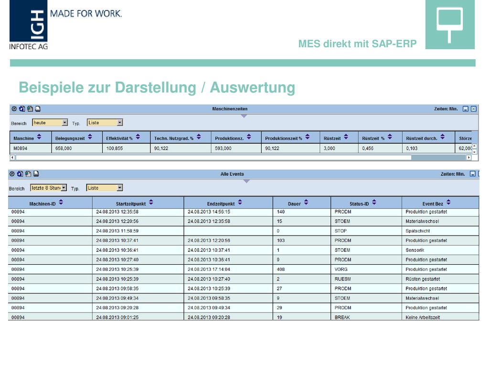Click left arrow of Maschinenzeiten horizontal scrollbar
The image size is (489, 367).
12,158
